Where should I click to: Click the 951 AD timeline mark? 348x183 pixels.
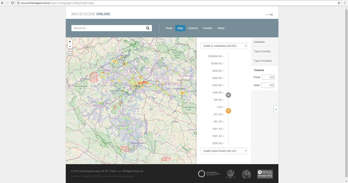219,122
